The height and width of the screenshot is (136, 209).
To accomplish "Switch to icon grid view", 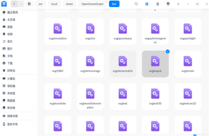I will 147,4.
